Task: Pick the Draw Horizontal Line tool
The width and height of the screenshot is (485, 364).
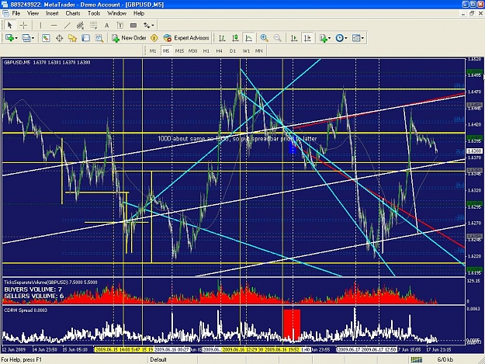Action: coord(54,26)
